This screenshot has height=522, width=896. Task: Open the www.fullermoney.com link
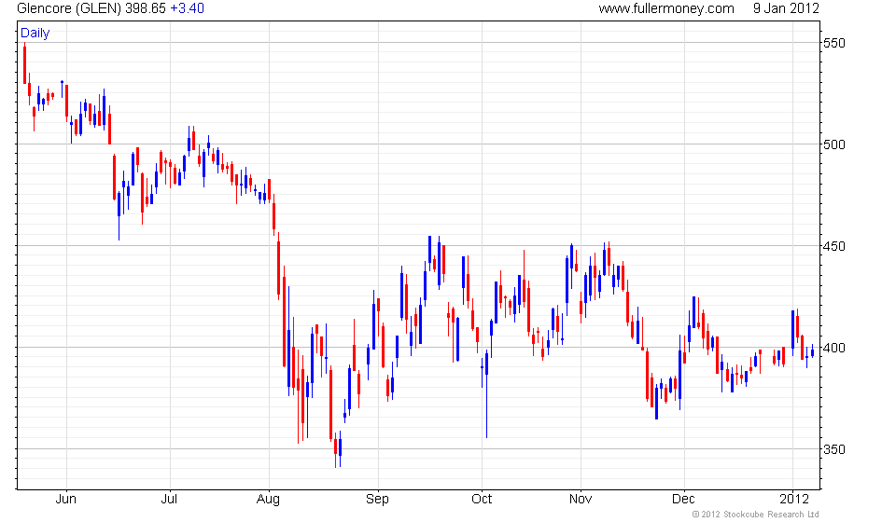(666, 8)
